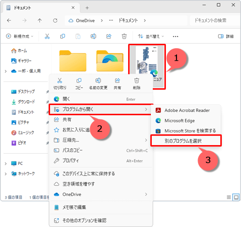Open ホーム in the sidebar
This screenshot has width=241, height=227.
[19, 51]
